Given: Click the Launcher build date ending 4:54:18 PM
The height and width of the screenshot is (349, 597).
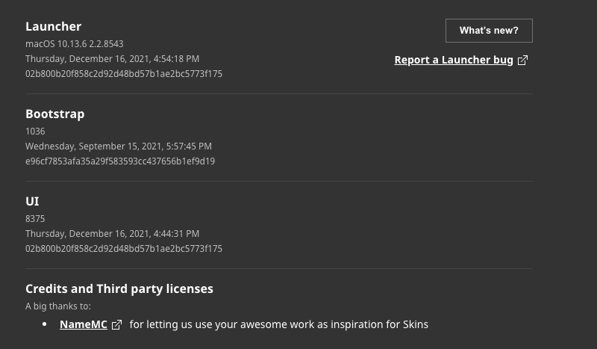Looking at the screenshot, I should tap(113, 59).
